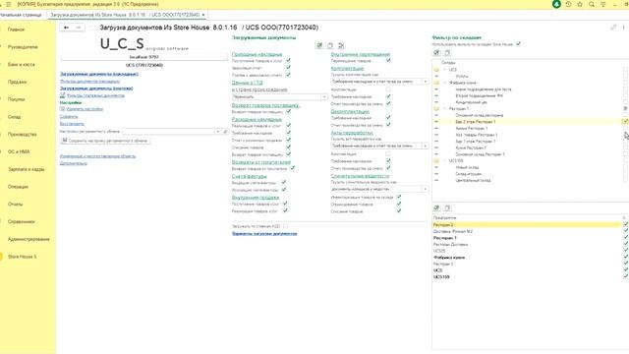Open Загружаемые документы (накладные) link
Screen dimensions: 629x354
[x=99, y=75]
